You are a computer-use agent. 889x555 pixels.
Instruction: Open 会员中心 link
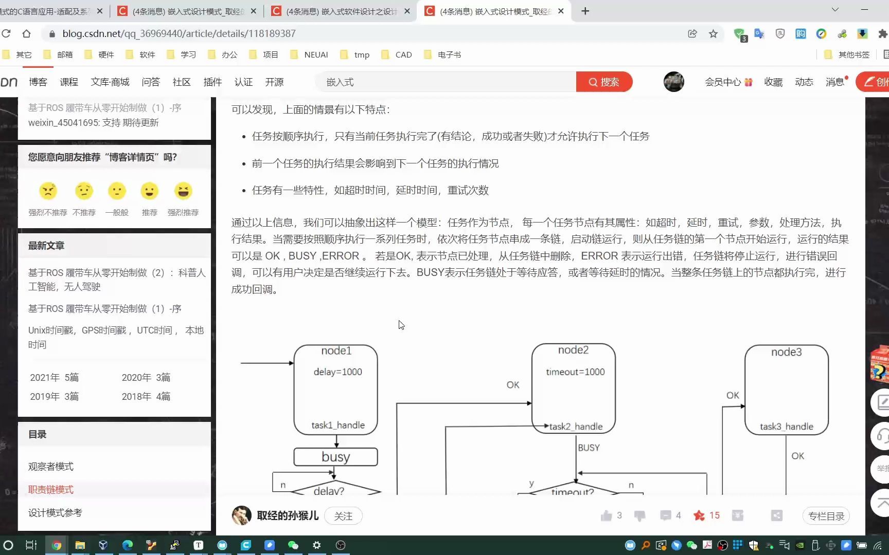pyautogui.click(x=728, y=82)
